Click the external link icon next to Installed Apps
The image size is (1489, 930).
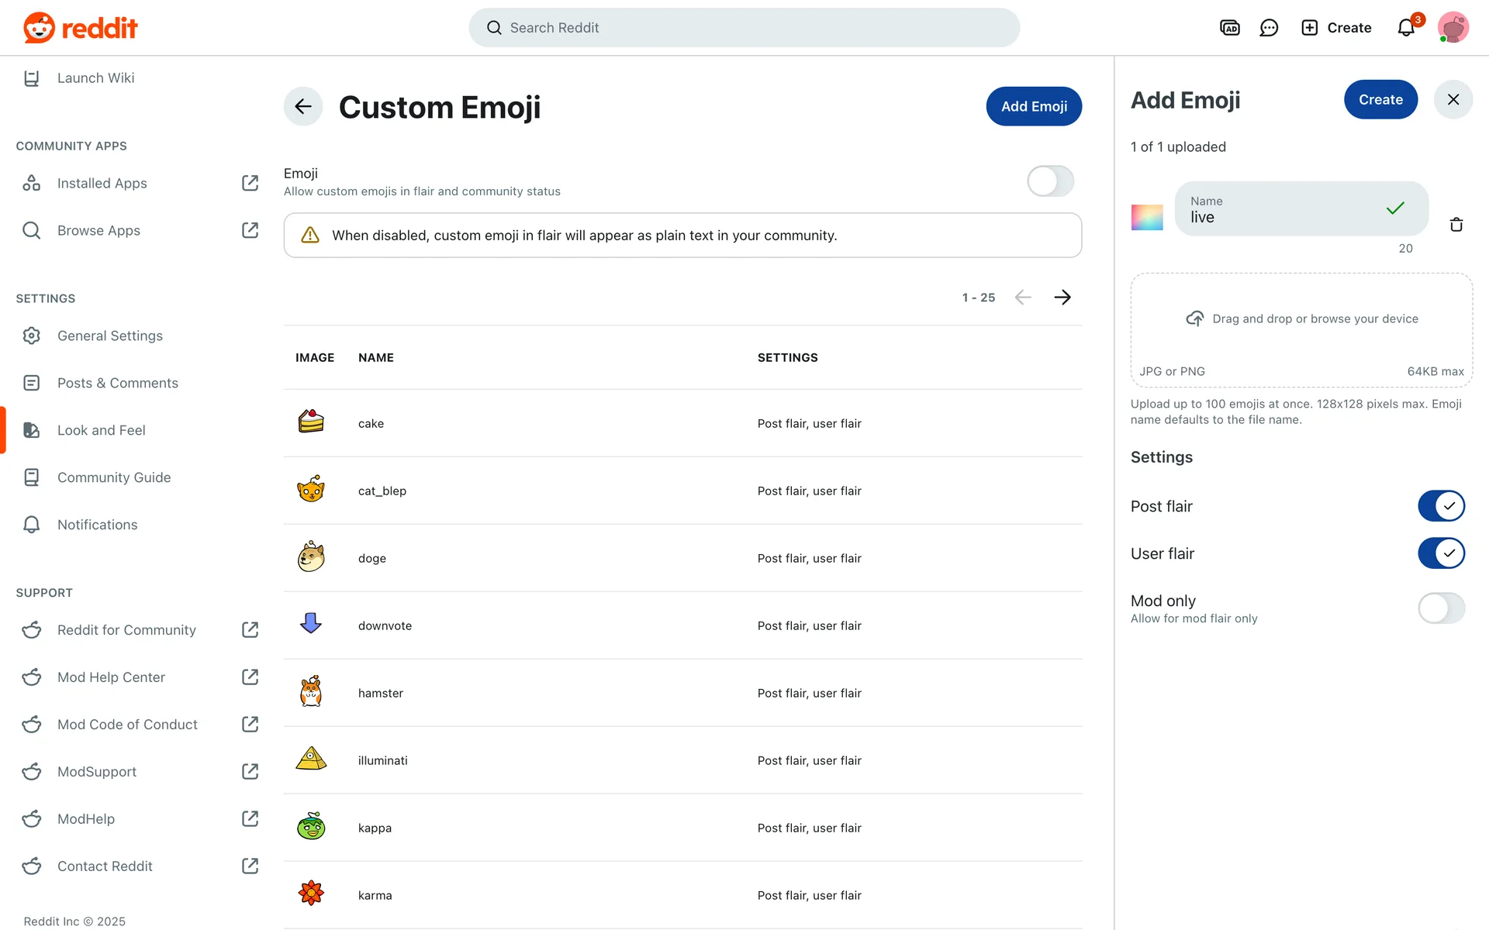tap(250, 183)
